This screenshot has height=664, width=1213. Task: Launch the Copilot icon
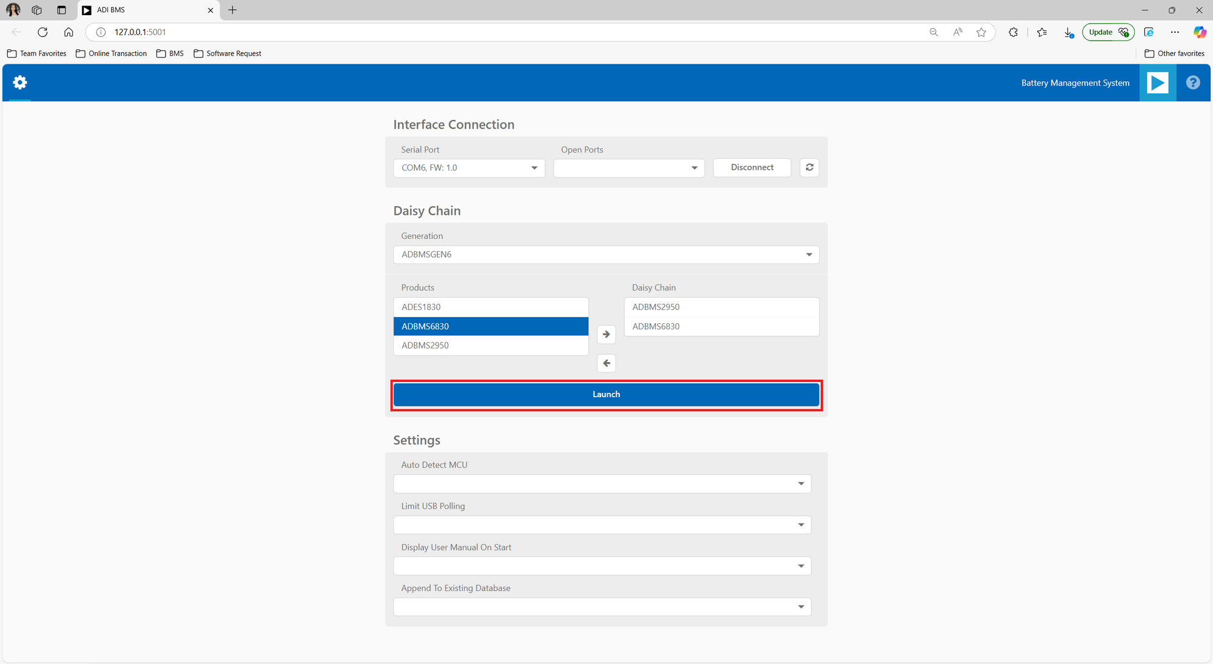click(1200, 32)
